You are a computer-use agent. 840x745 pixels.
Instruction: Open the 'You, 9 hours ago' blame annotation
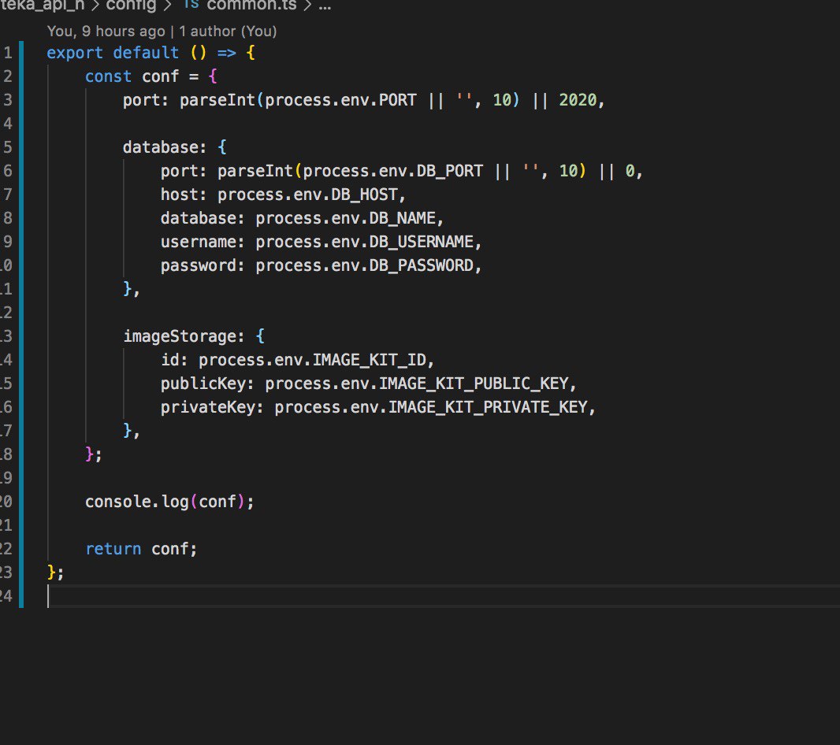(x=106, y=31)
